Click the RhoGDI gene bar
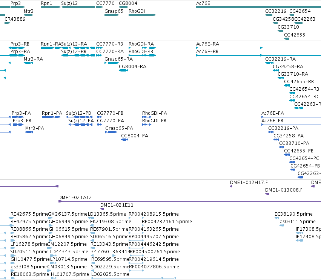 tap(142, 15)
